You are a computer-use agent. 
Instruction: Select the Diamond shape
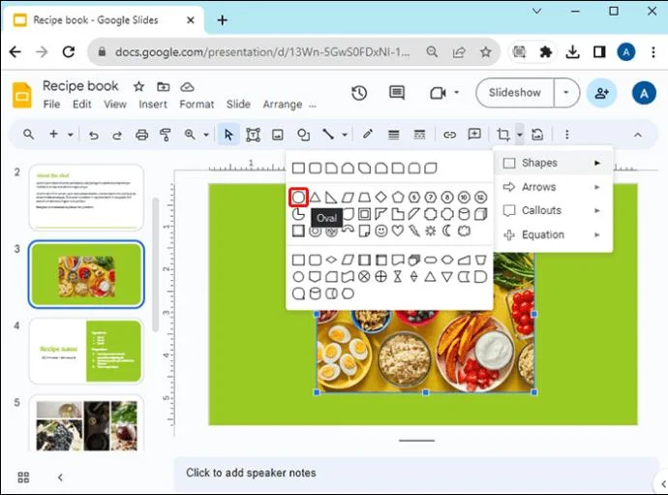point(380,197)
